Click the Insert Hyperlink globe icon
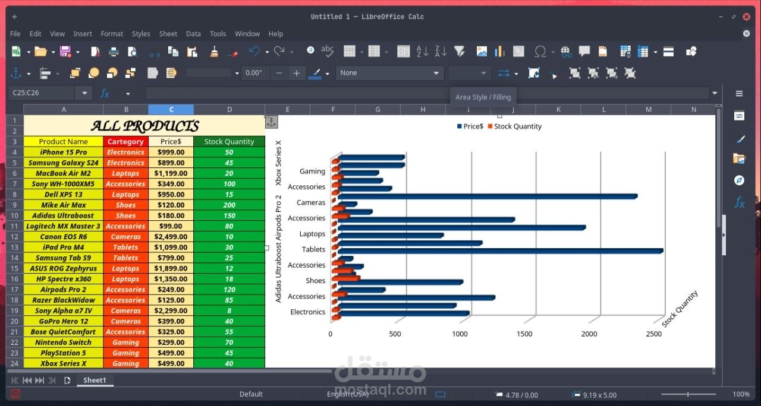The image size is (761, 406). 566,52
